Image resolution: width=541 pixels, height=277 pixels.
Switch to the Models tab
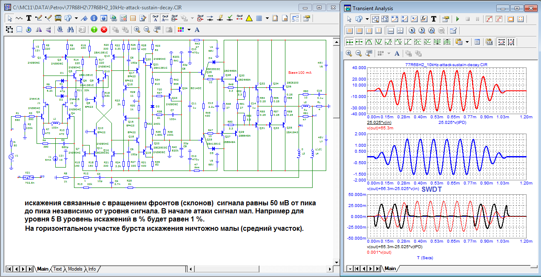[75, 269]
